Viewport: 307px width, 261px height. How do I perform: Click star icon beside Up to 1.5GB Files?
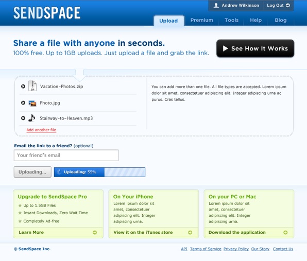pos(20,205)
